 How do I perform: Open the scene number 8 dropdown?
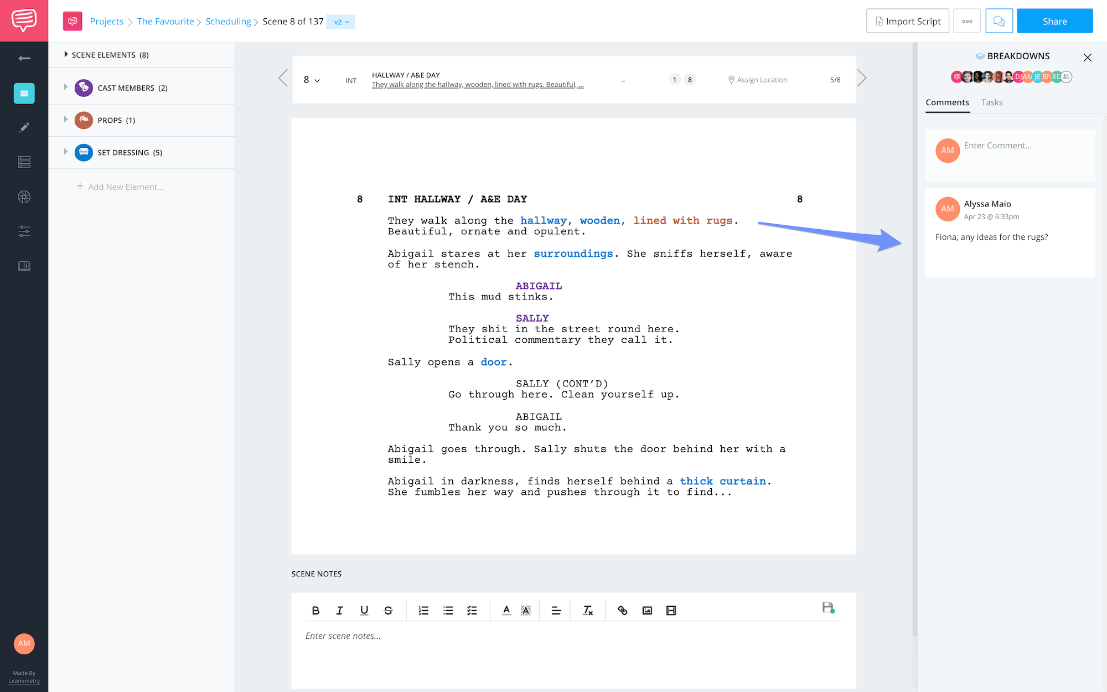coord(312,80)
